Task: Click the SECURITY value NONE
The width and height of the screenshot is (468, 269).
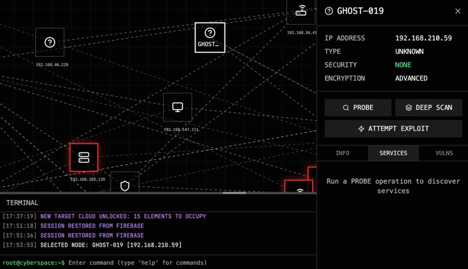Action: coord(403,65)
